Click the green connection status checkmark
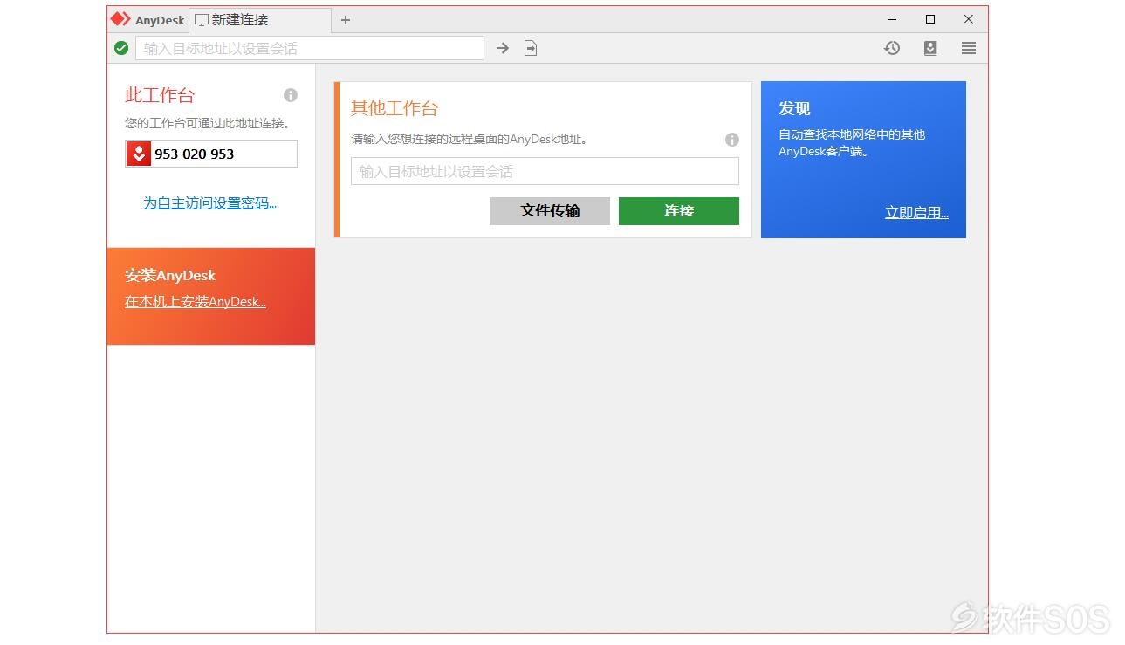Image resolution: width=1125 pixels, height=645 pixels. coord(121,48)
